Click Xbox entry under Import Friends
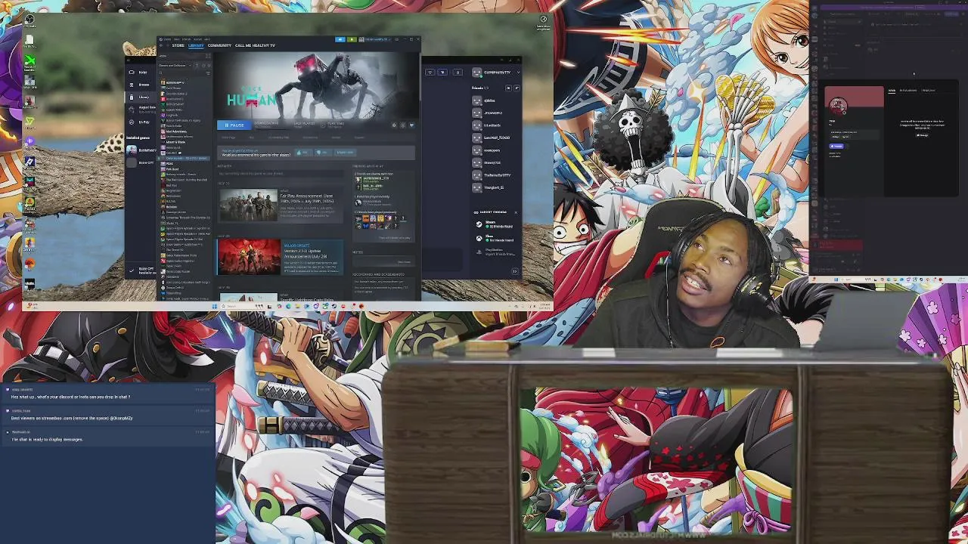Viewport: 968px width, 544px height. pos(495,238)
